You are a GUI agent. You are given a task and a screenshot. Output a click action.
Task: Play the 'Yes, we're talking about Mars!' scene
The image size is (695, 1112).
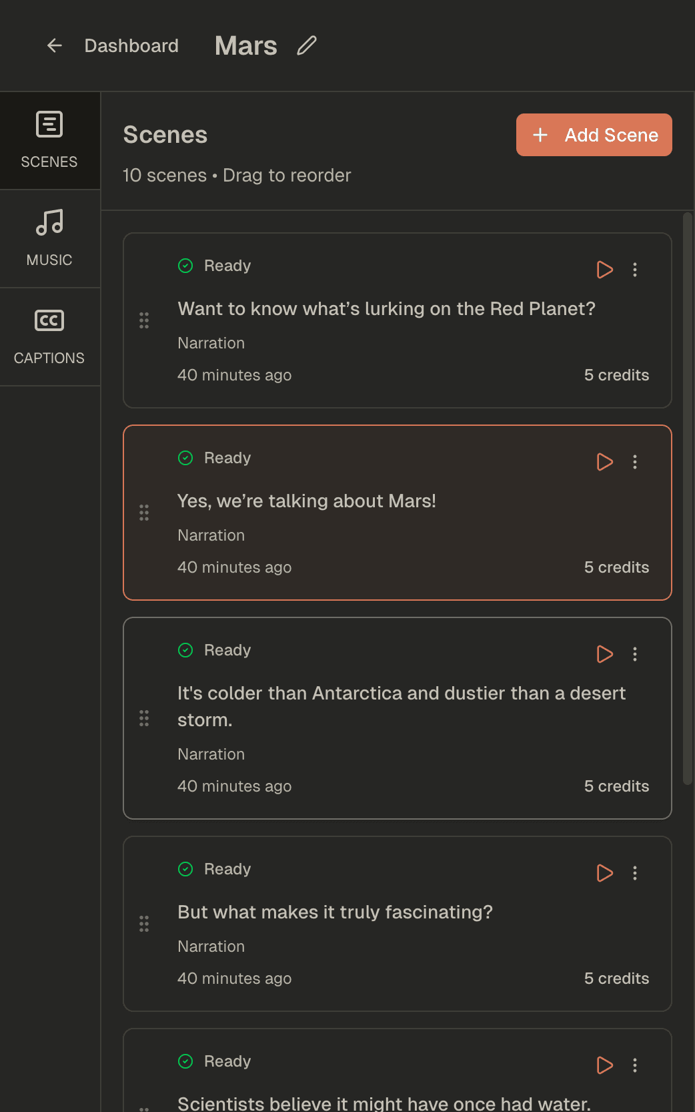(x=604, y=462)
